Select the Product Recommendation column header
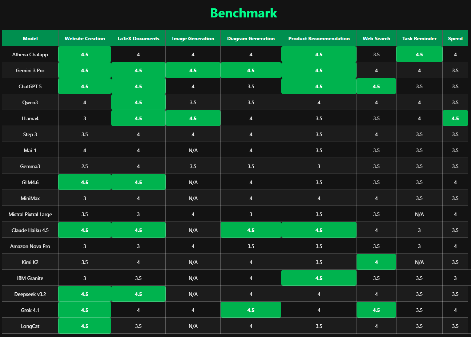 pyautogui.click(x=319, y=38)
